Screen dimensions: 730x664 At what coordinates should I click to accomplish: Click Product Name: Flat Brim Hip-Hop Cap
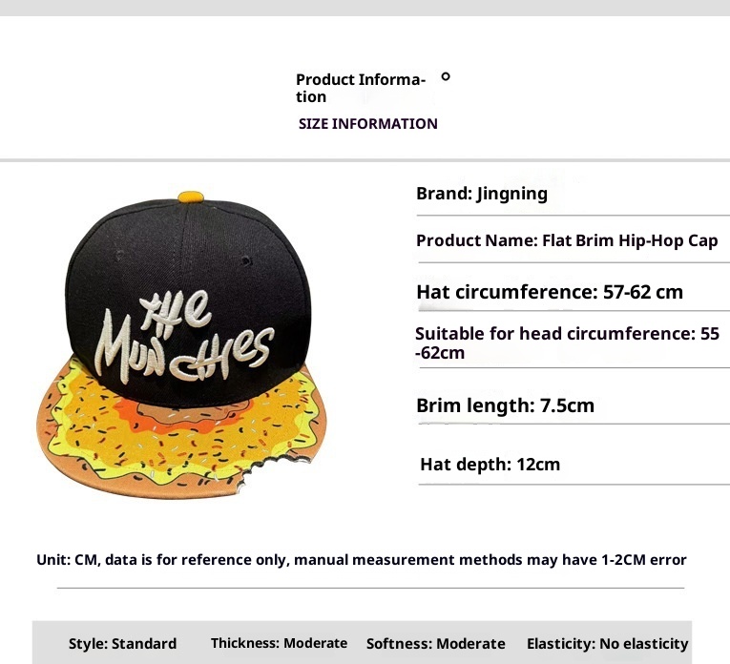(567, 240)
